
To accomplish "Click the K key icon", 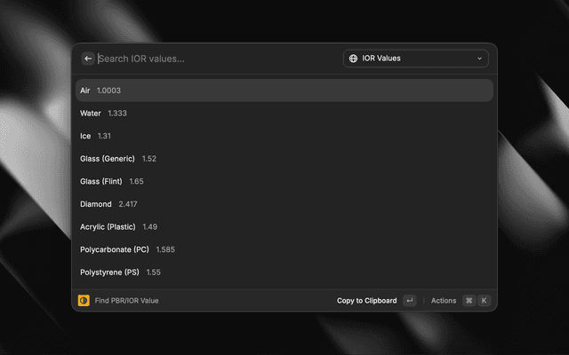I will tap(485, 301).
